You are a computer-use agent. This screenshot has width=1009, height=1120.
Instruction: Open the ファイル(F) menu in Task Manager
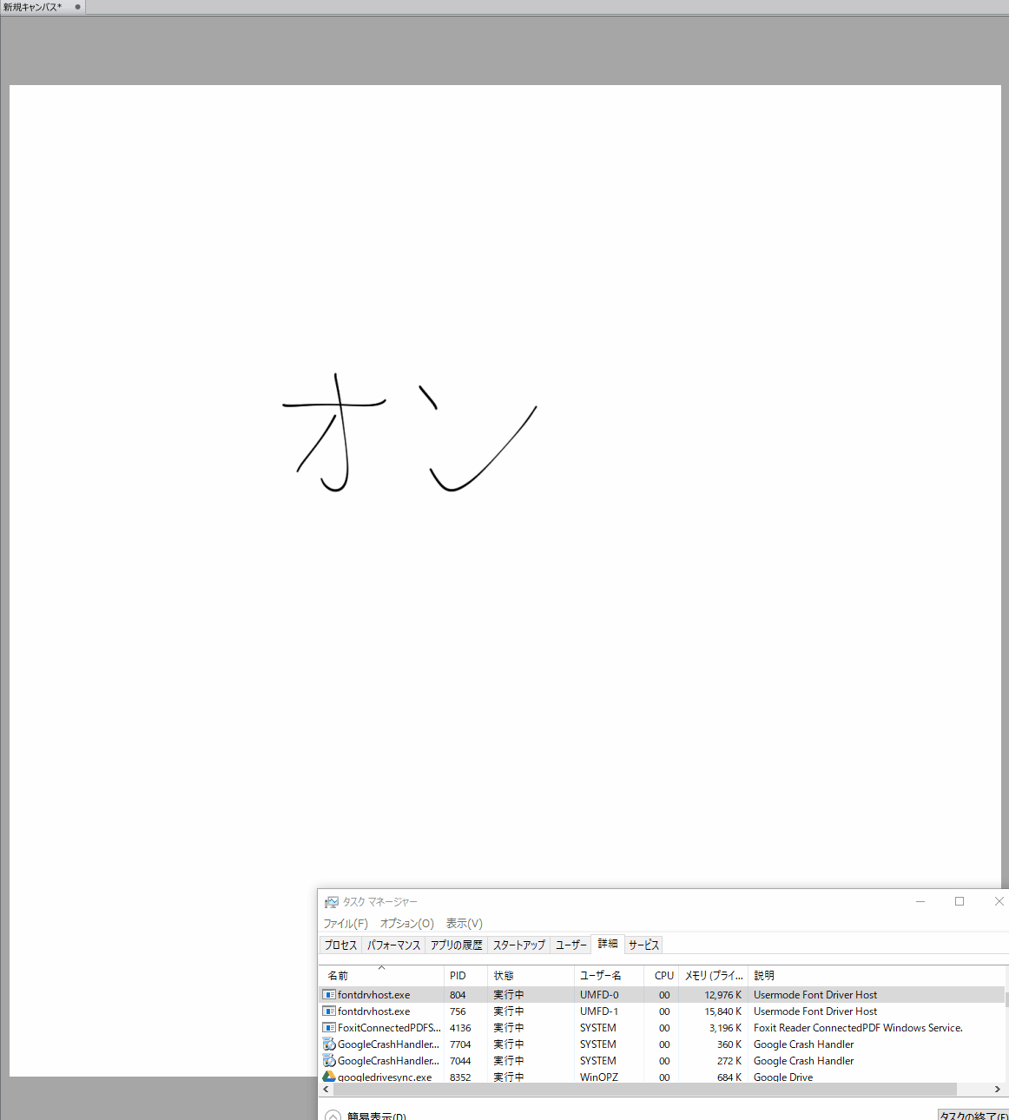[346, 923]
